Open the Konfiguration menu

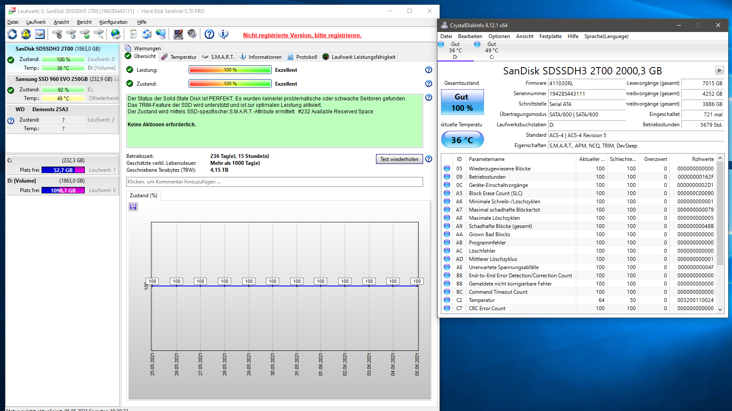(113, 22)
